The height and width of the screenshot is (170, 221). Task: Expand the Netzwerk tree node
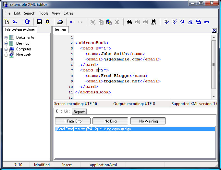click(6, 55)
